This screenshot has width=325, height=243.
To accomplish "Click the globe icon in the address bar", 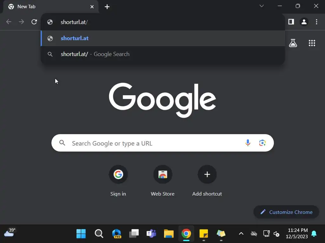I will (x=50, y=22).
